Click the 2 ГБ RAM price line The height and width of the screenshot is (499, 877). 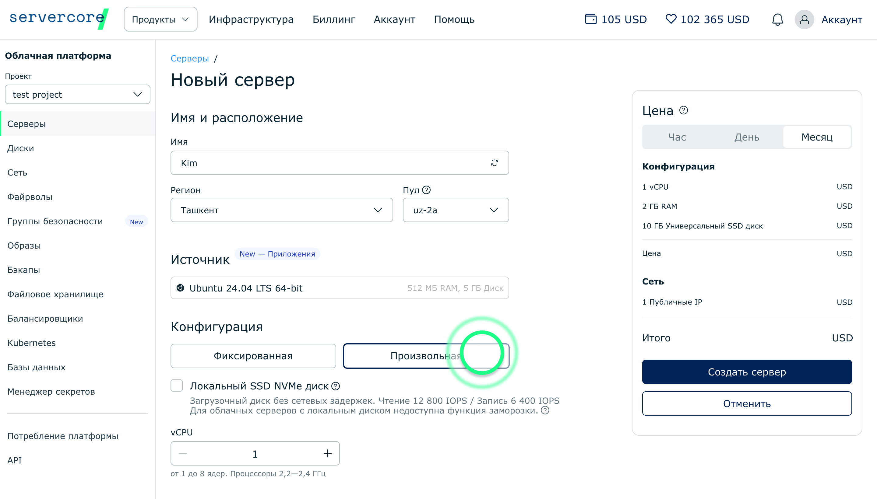point(747,206)
